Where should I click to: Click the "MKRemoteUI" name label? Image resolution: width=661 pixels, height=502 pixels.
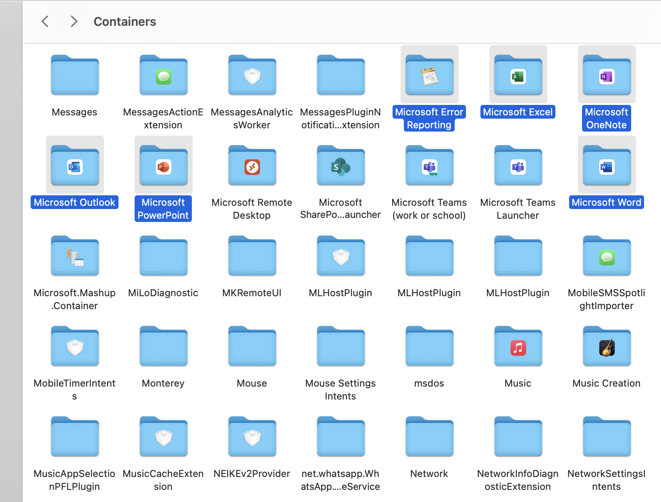252,293
